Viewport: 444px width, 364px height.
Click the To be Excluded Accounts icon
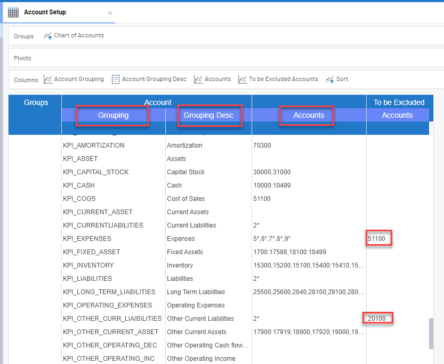(243, 79)
